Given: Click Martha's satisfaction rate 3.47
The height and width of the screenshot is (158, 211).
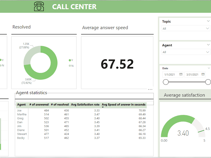Looking at the screenshot, I should pos(97,114).
